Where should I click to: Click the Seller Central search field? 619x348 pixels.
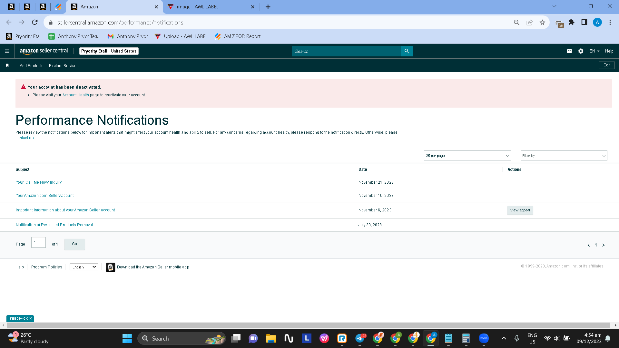[346, 51]
